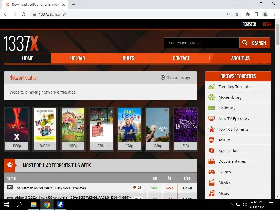280x210 pixels.
Task: Click the REGISTER link
Action: [x=249, y=24]
